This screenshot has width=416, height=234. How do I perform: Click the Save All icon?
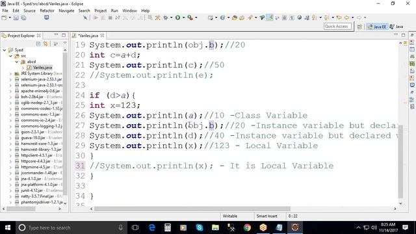coord(23,18)
